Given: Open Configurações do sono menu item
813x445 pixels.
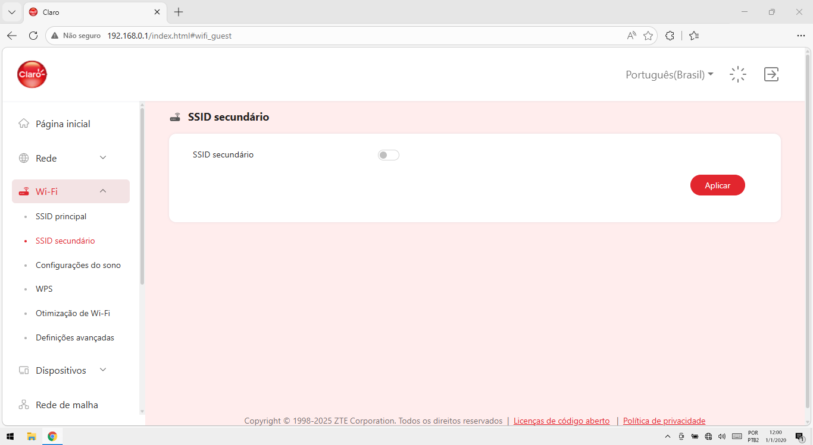Looking at the screenshot, I should coord(78,265).
